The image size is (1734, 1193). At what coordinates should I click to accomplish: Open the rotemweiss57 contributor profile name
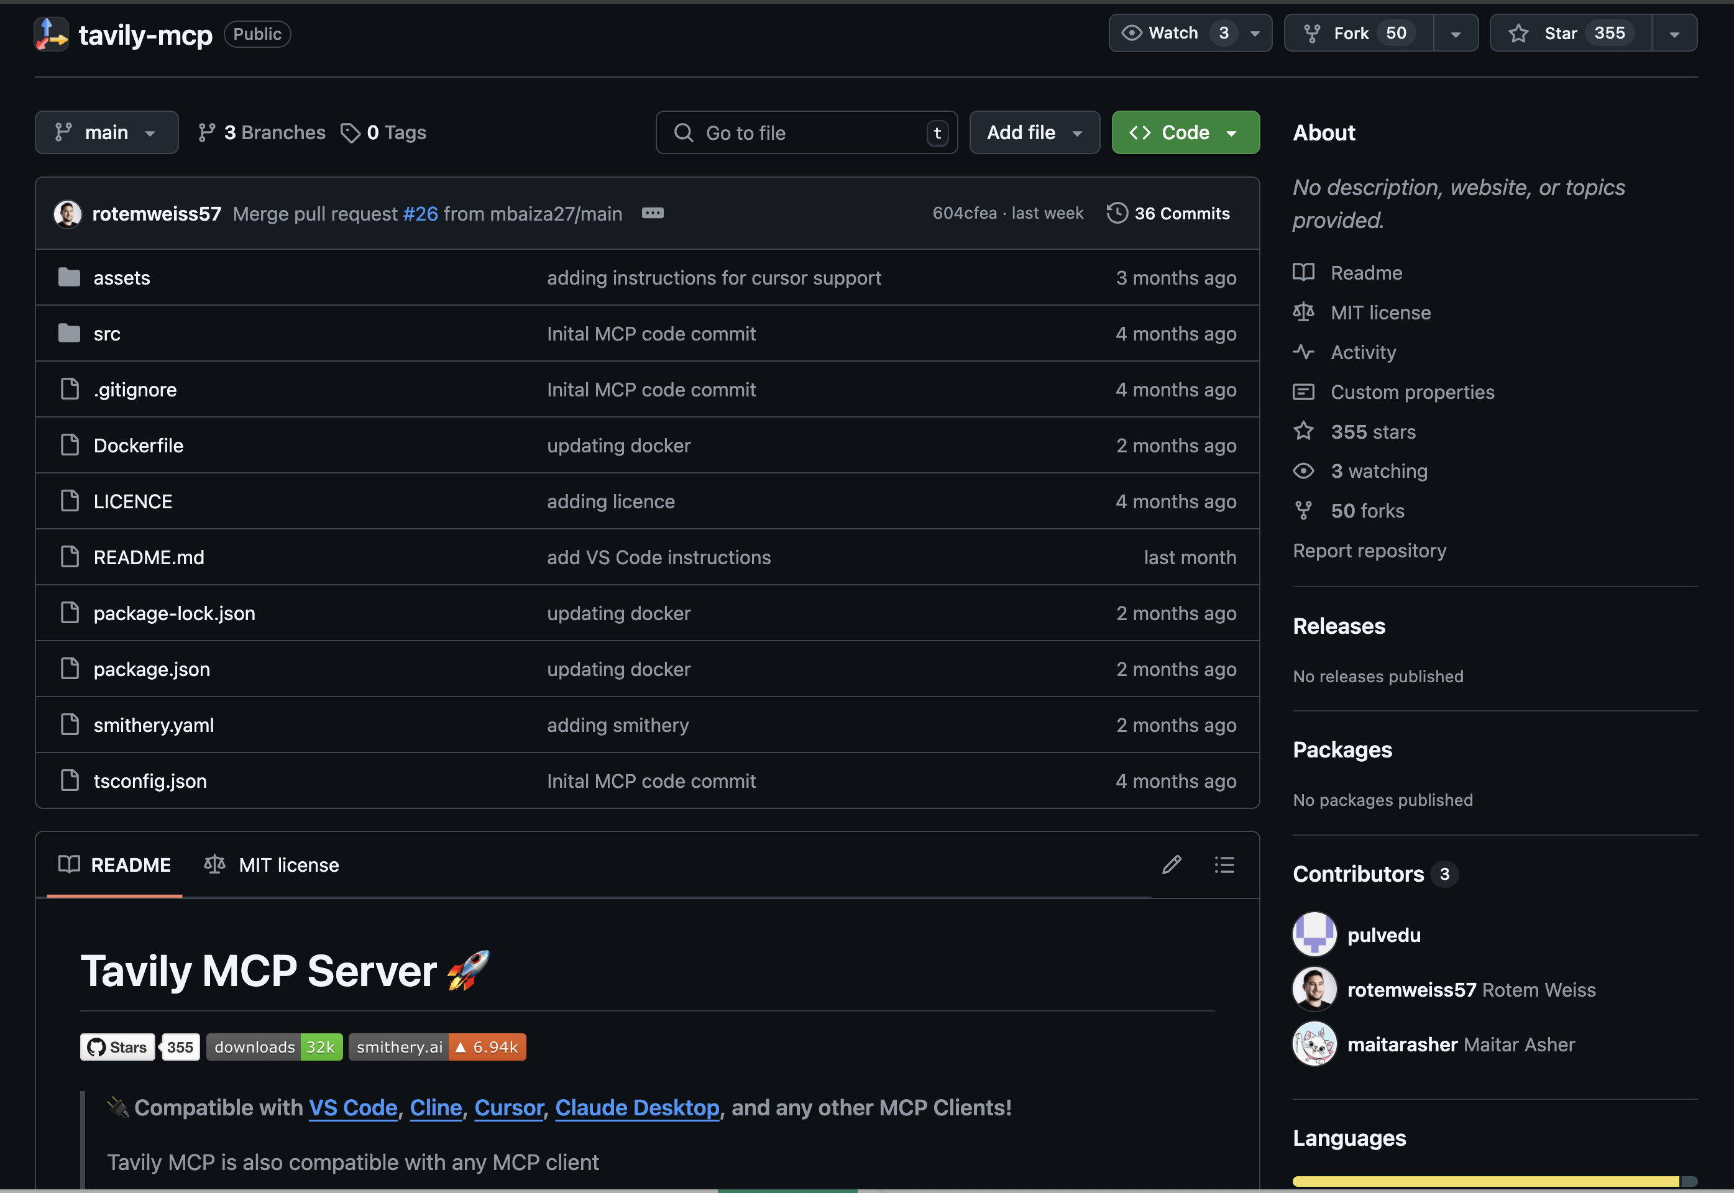coord(1411,990)
